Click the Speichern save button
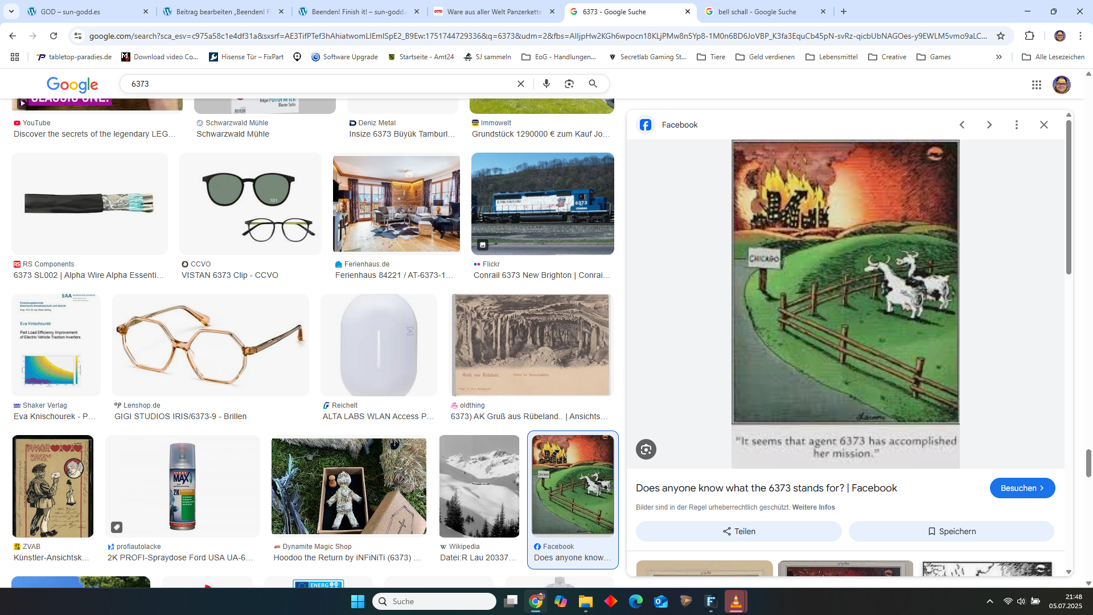Screen dimensions: 1093x615 [x=951, y=531]
